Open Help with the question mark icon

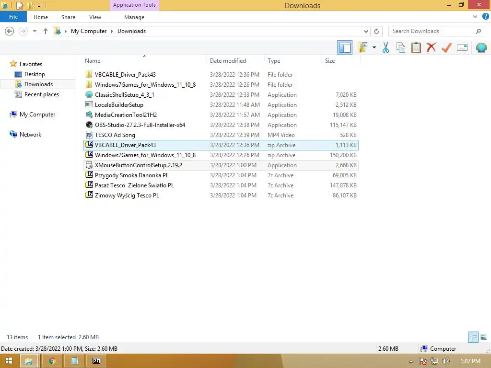(x=485, y=16)
